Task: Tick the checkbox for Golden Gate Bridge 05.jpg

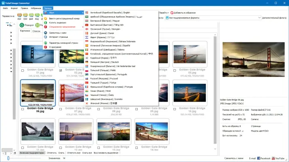Action: coord(175,71)
